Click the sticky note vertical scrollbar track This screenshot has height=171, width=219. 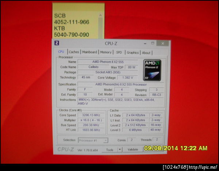(x=100, y=28)
